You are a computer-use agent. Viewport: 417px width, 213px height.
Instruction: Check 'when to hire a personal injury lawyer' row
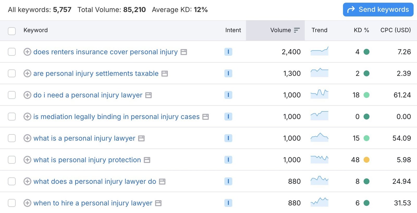pos(12,203)
